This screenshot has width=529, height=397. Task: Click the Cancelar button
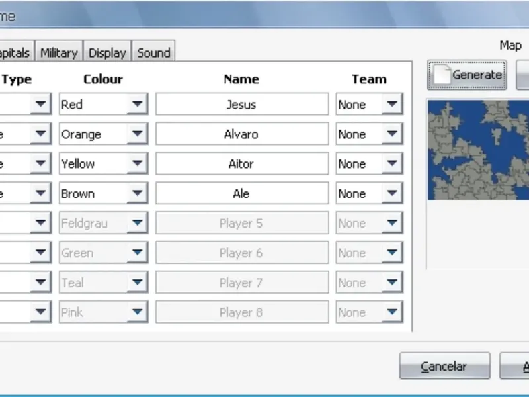click(x=444, y=366)
